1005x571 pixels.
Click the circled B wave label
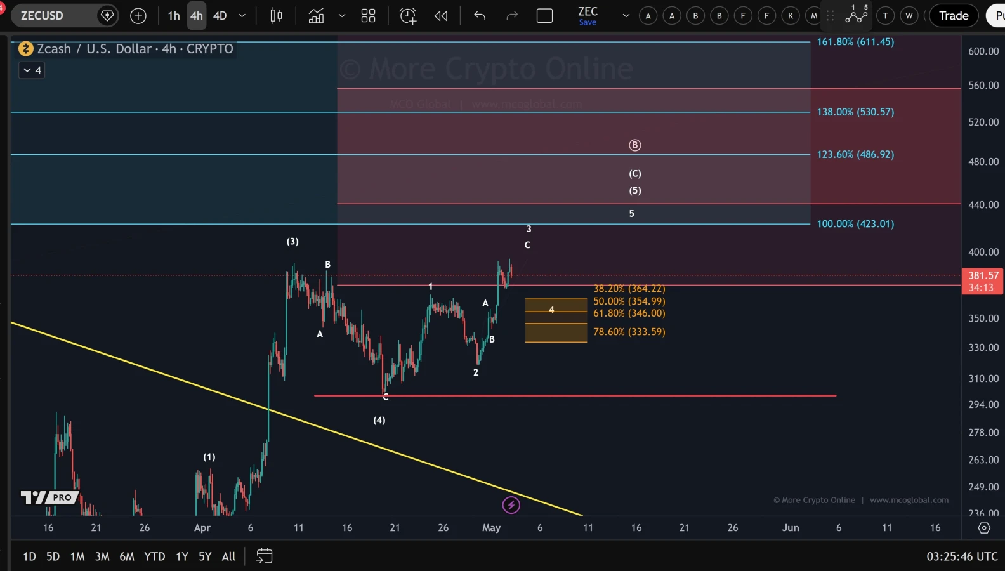tap(634, 145)
